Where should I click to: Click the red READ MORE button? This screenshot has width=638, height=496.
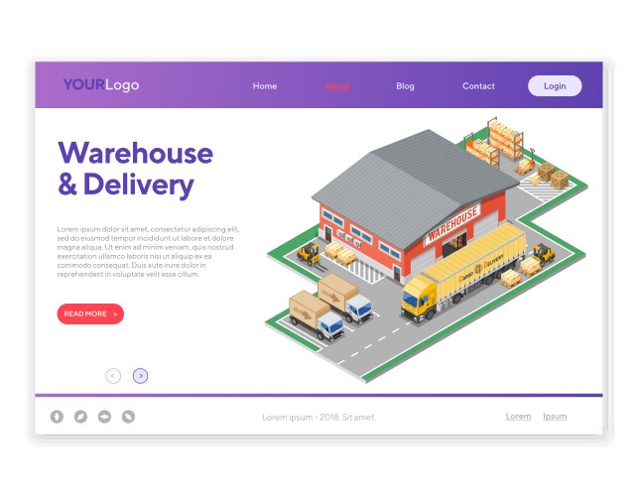(90, 313)
